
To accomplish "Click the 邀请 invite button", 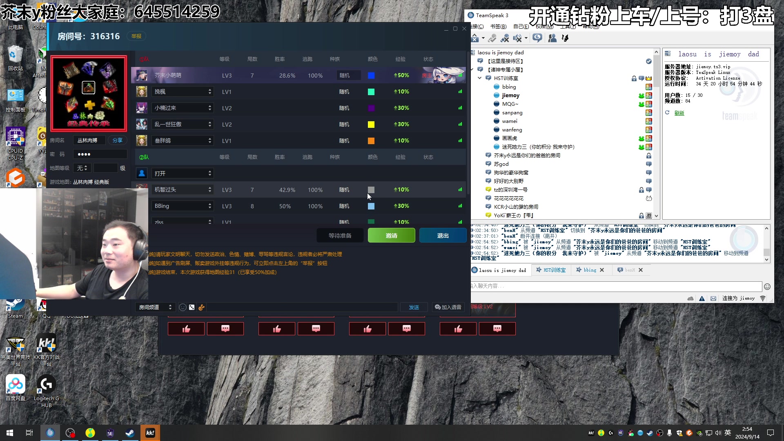I will point(391,235).
